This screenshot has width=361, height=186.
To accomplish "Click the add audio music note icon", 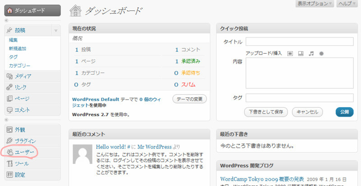I will tap(311, 54).
